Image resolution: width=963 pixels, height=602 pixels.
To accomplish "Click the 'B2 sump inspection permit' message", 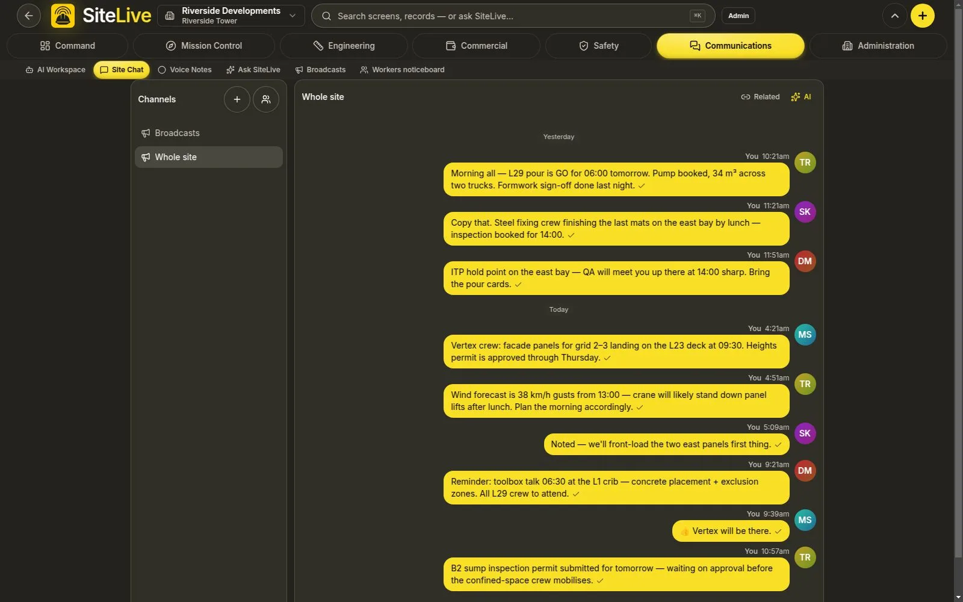I will click(616, 574).
